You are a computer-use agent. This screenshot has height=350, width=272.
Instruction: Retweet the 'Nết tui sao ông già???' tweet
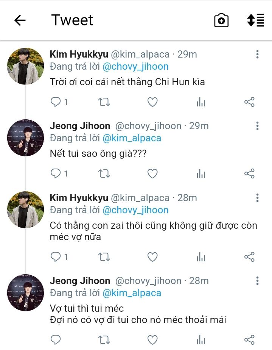[104, 174]
